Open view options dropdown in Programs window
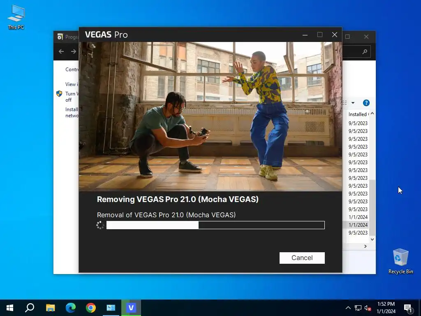 353,103
